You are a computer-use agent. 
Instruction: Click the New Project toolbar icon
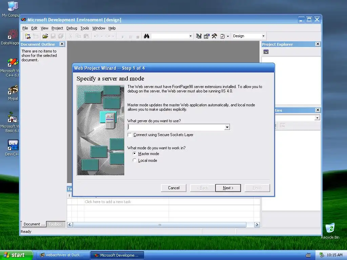tap(28, 36)
